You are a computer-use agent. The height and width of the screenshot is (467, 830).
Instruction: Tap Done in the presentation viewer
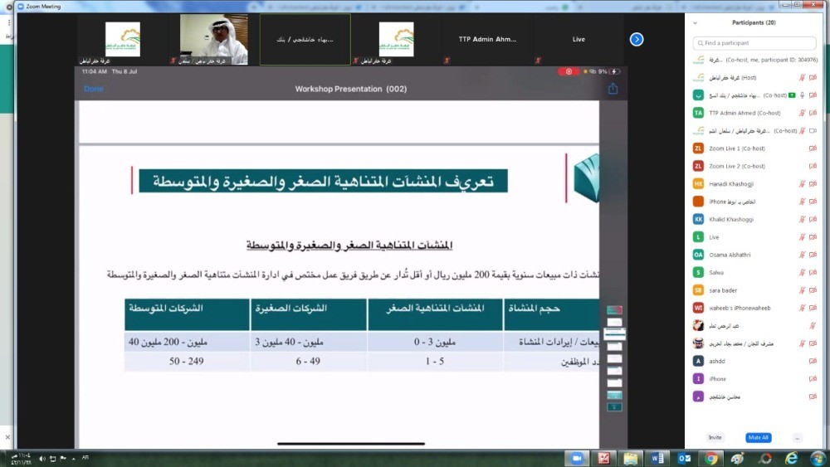coord(94,89)
